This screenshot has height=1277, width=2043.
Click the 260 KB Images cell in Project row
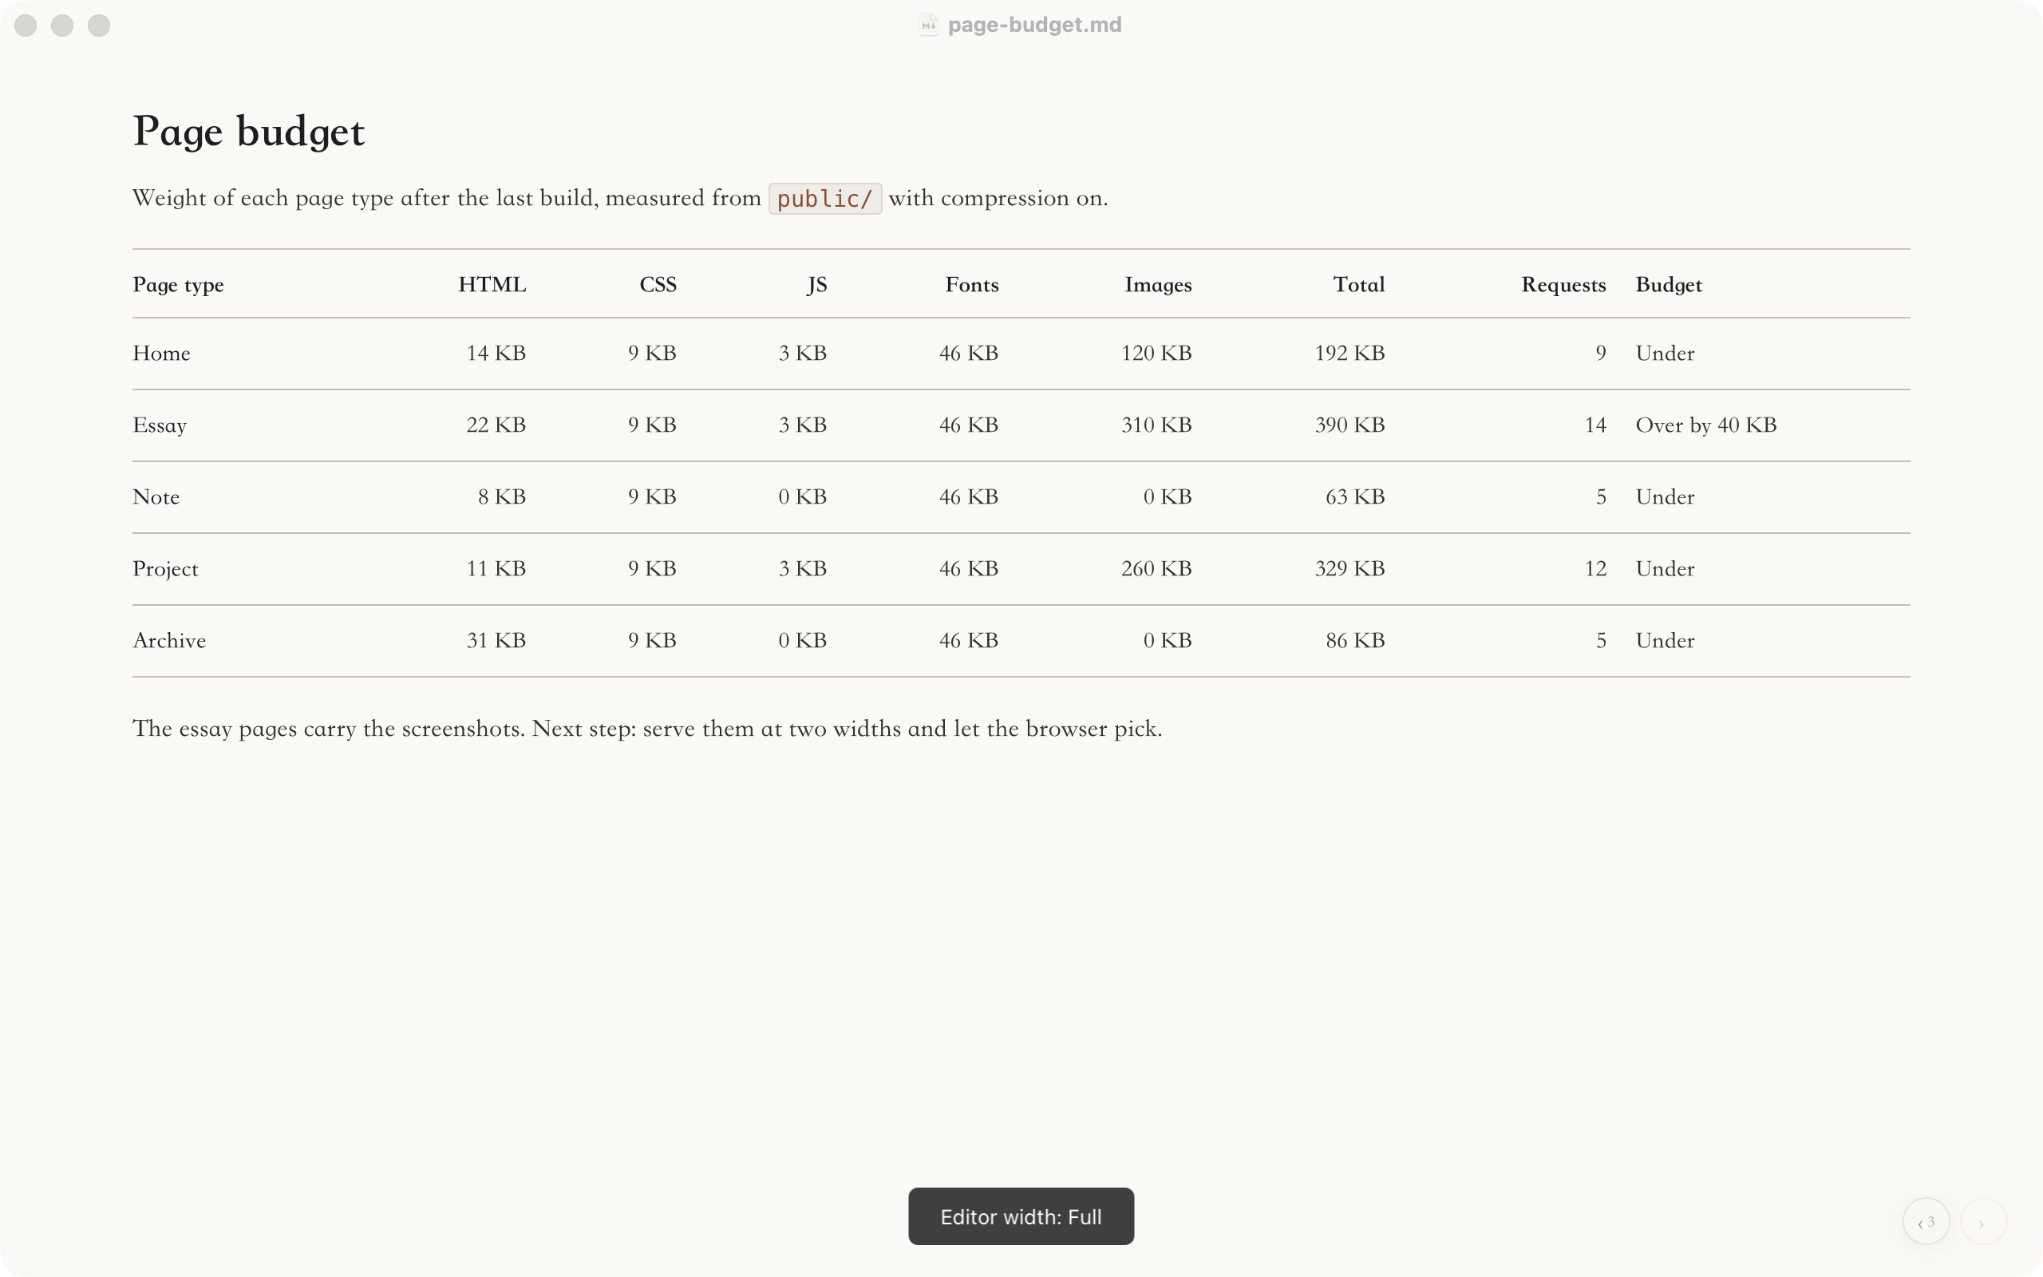click(1156, 568)
